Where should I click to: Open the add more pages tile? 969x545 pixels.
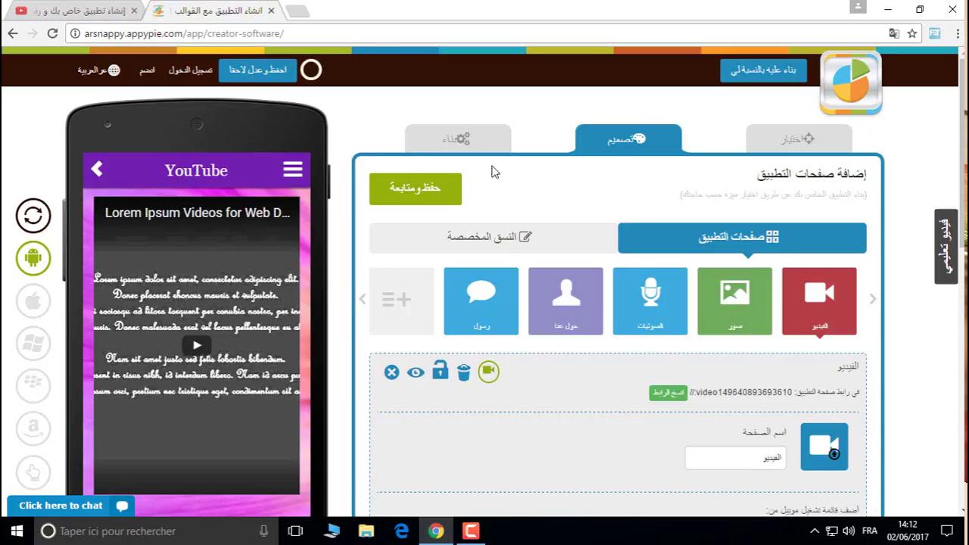pos(401,301)
